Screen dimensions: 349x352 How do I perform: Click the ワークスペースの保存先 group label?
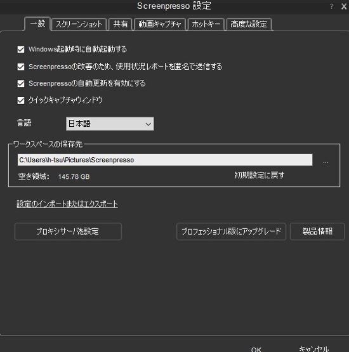tap(48, 144)
